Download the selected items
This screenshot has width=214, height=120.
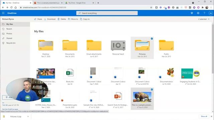click(50, 19)
